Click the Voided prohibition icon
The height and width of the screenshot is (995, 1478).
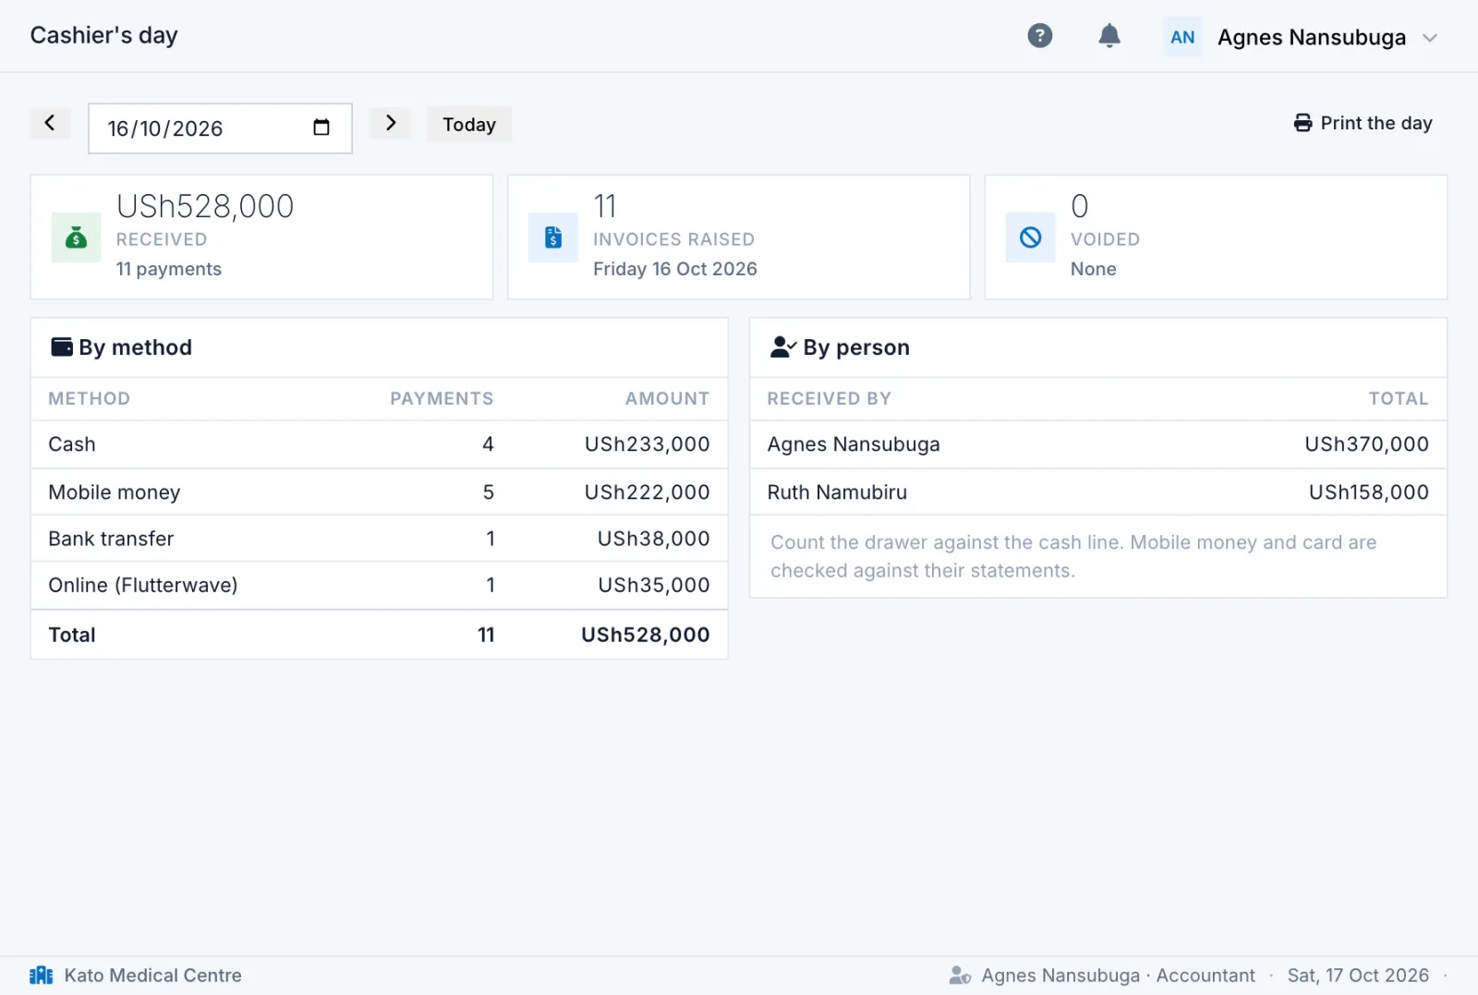pyautogui.click(x=1031, y=237)
